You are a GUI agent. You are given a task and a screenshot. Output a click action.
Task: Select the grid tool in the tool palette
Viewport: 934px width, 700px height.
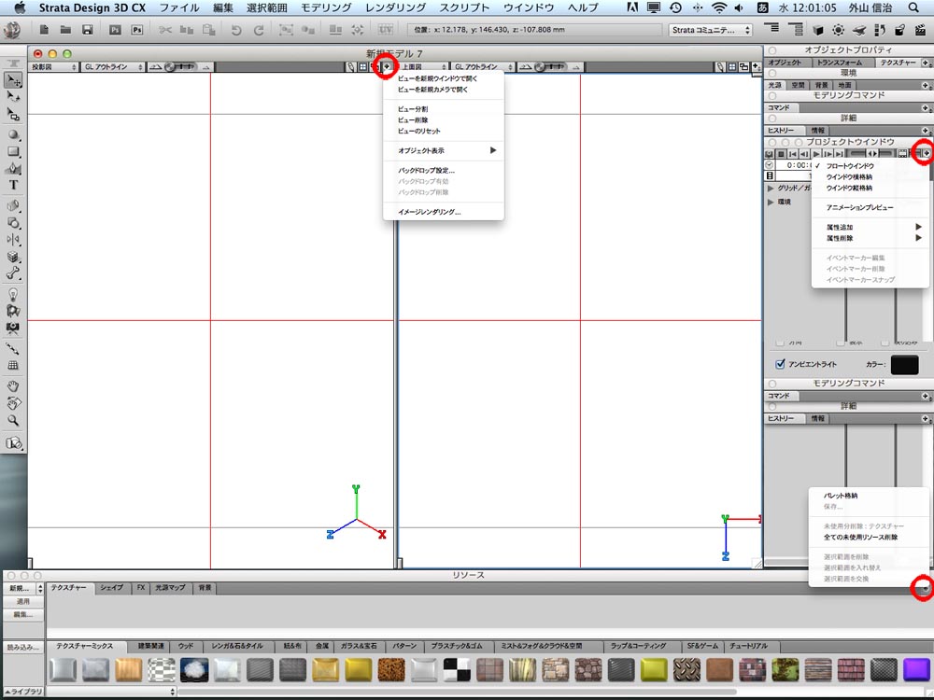pyautogui.click(x=13, y=366)
